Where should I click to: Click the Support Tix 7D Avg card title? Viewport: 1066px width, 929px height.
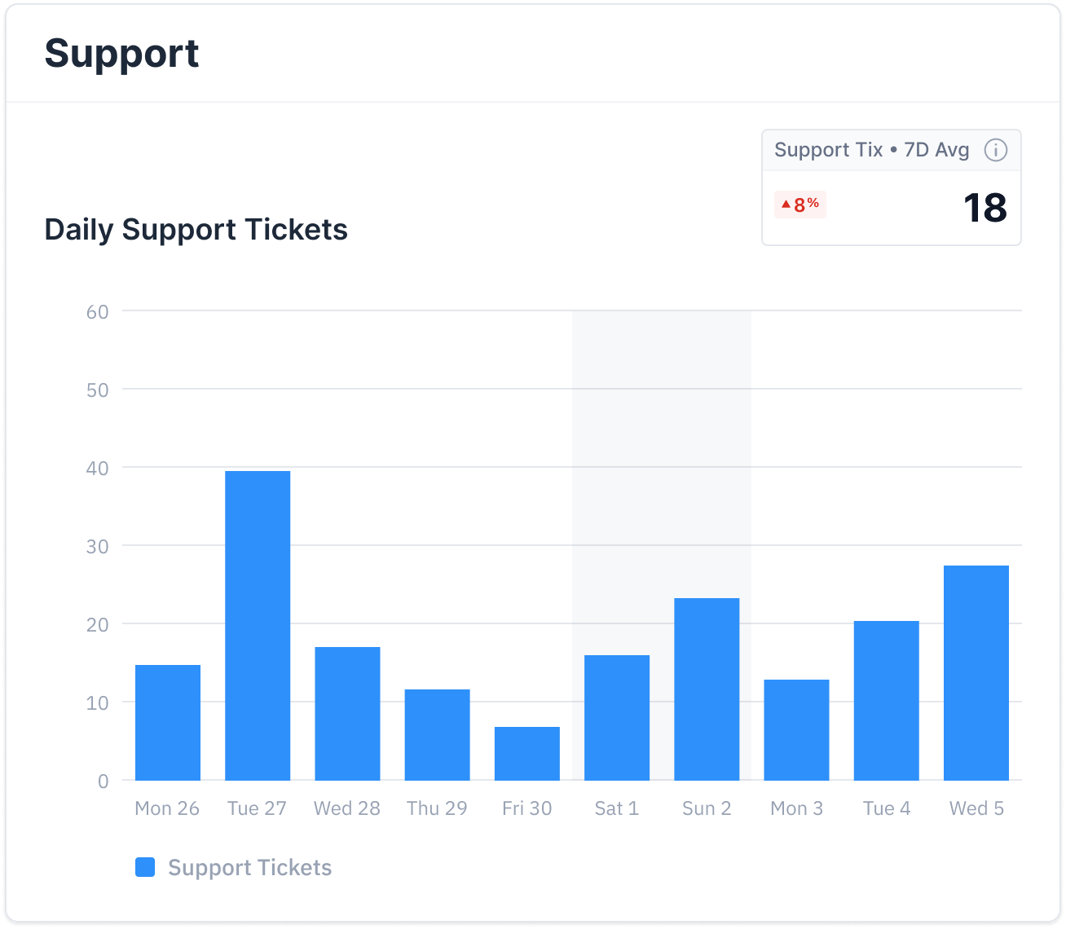pos(871,150)
